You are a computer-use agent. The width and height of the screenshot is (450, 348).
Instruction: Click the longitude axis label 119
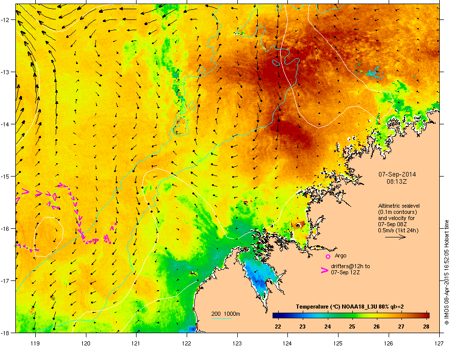[35, 343]
